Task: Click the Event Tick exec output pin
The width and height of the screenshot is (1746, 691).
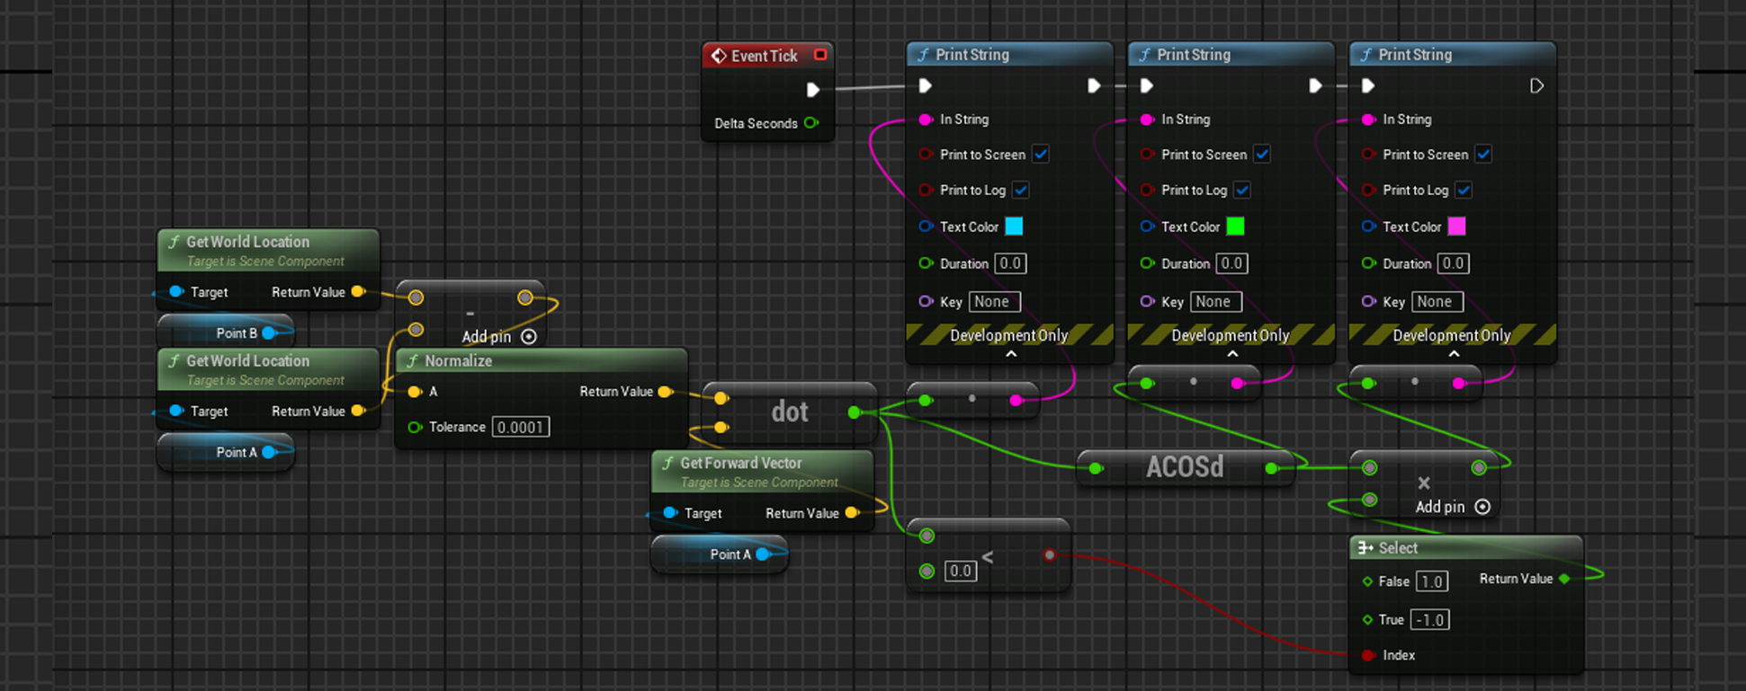Action: click(x=812, y=89)
